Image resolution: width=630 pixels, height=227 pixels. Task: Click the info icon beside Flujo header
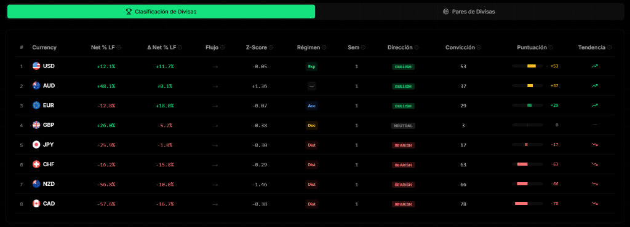(223, 48)
